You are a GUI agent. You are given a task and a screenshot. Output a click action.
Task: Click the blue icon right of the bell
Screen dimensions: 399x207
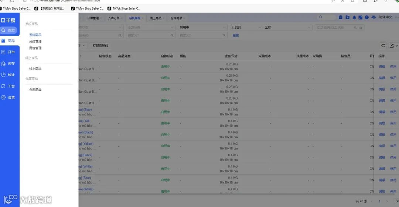(360, 17)
